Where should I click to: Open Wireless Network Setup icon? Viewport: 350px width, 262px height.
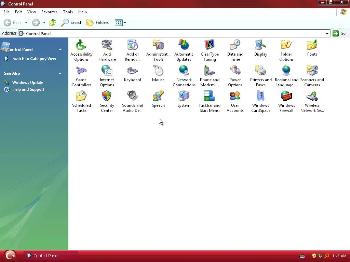312,102
